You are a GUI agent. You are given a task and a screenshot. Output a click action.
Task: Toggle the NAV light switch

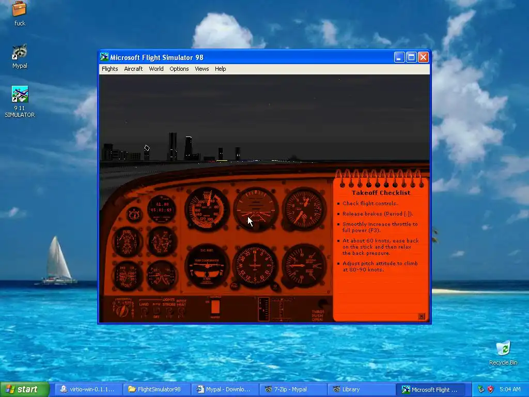coord(156,311)
